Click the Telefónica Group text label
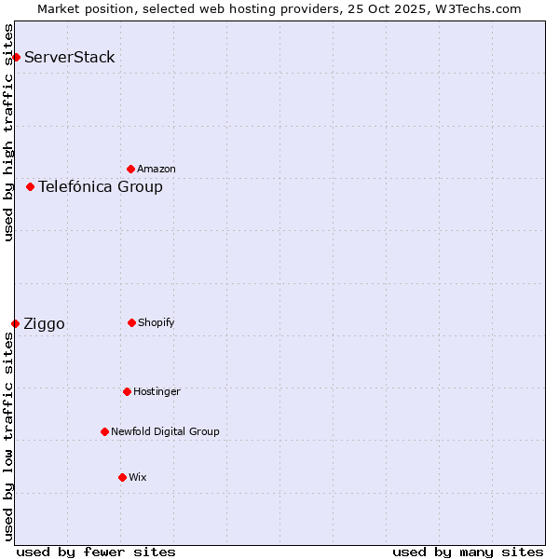 click(x=101, y=187)
